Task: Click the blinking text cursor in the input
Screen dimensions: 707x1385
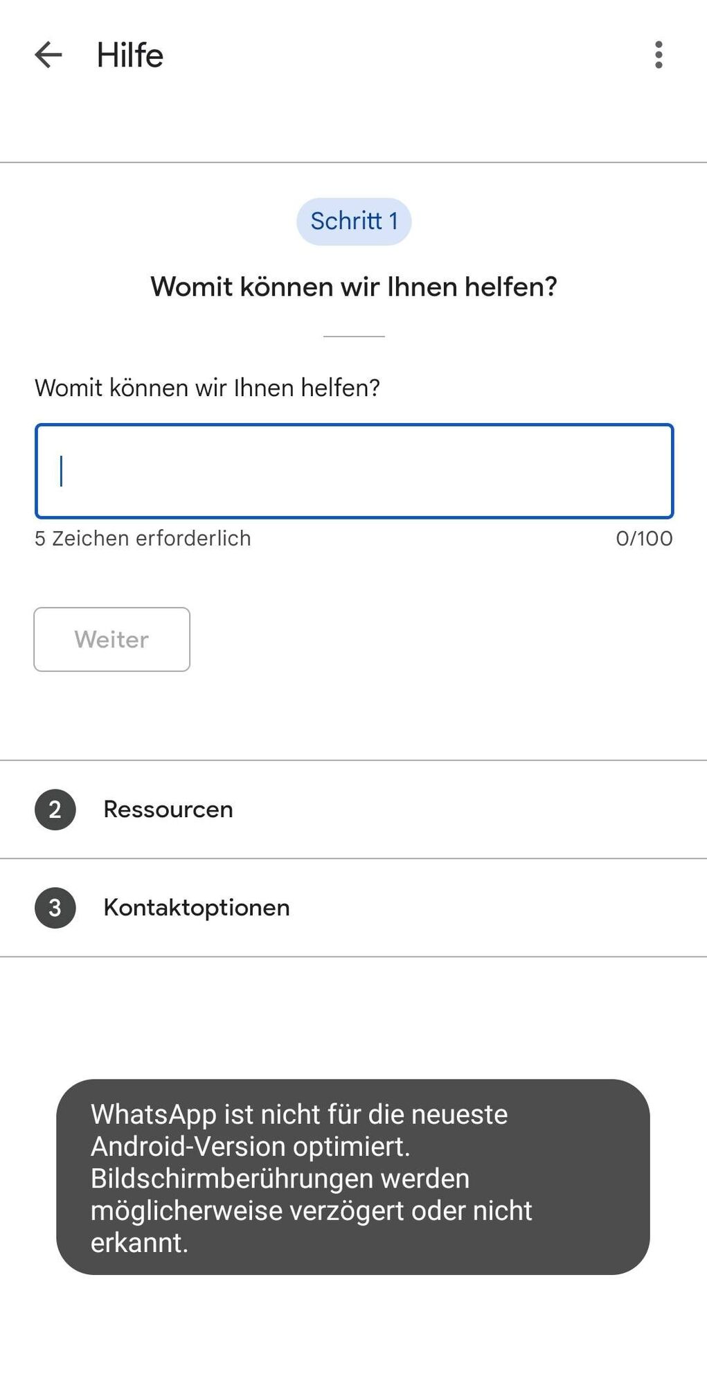Action: tap(62, 471)
